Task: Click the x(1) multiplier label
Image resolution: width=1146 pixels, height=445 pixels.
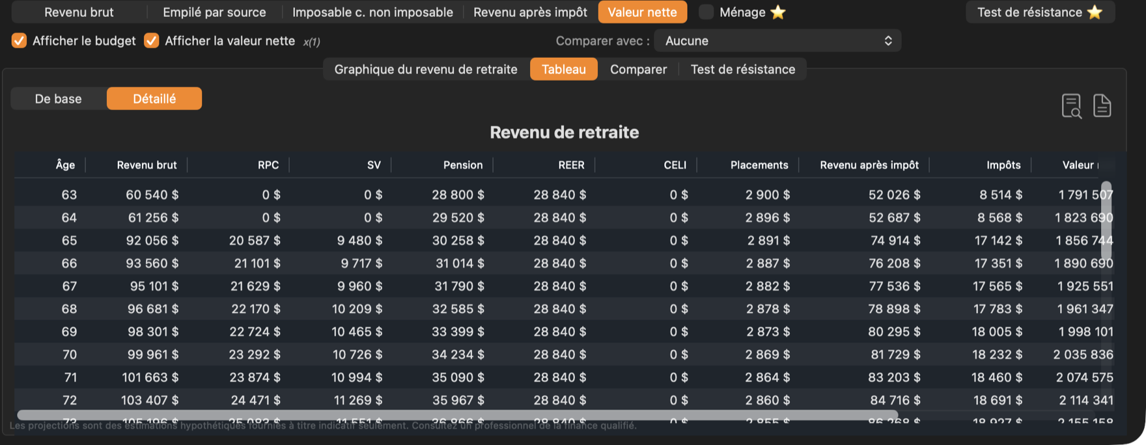Action: coord(312,42)
